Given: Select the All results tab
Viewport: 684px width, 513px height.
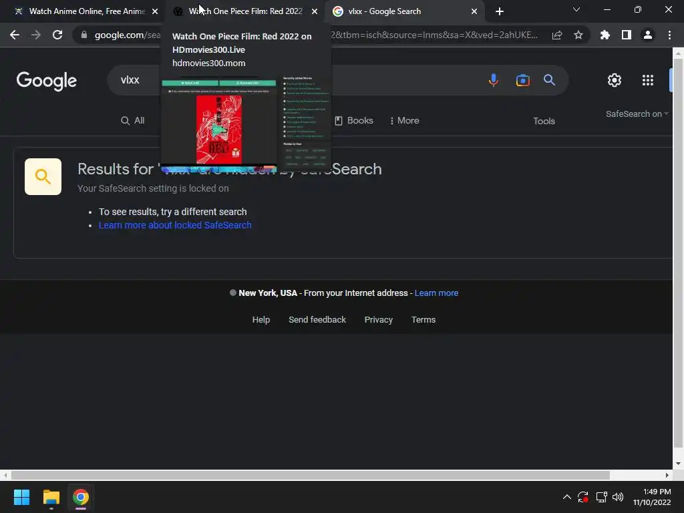Looking at the screenshot, I should 133,120.
